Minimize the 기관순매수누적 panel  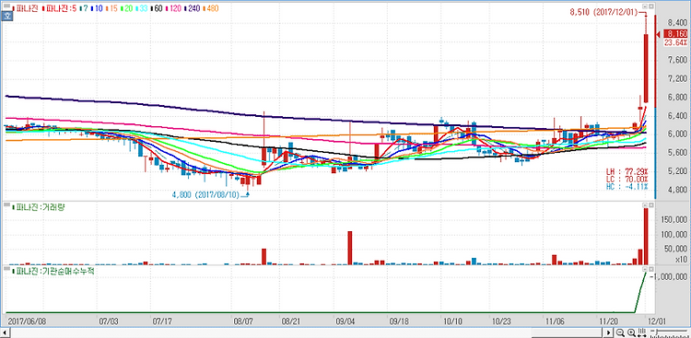(x=645, y=268)
